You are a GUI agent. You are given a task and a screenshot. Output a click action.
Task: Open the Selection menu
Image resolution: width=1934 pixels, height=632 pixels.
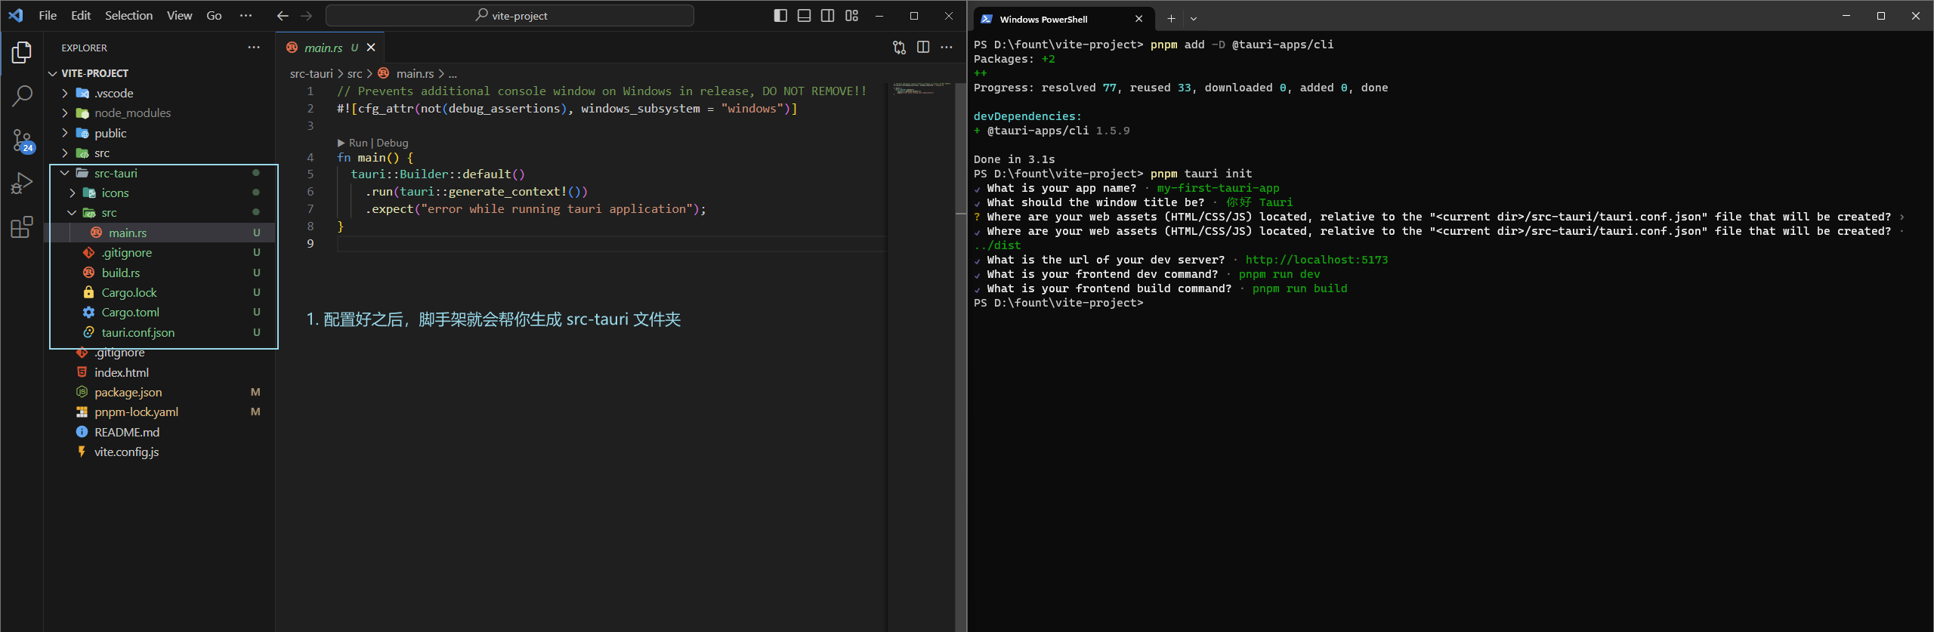128,15
